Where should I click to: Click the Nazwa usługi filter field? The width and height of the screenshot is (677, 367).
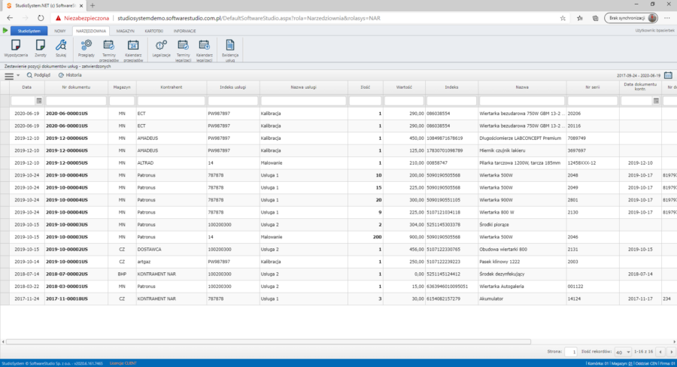(304, 101)
